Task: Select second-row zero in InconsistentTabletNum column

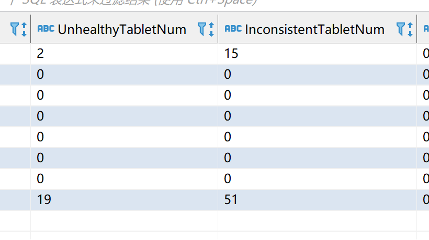Action: [x=317, y=74]
